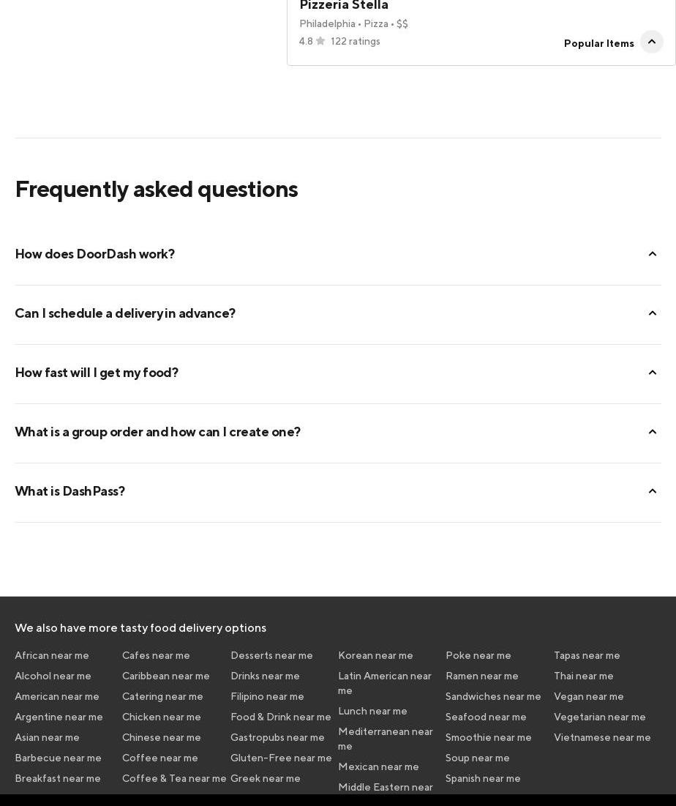
Task: Click the 4.8 star rating icon
Action: click(x=320, y=42)
